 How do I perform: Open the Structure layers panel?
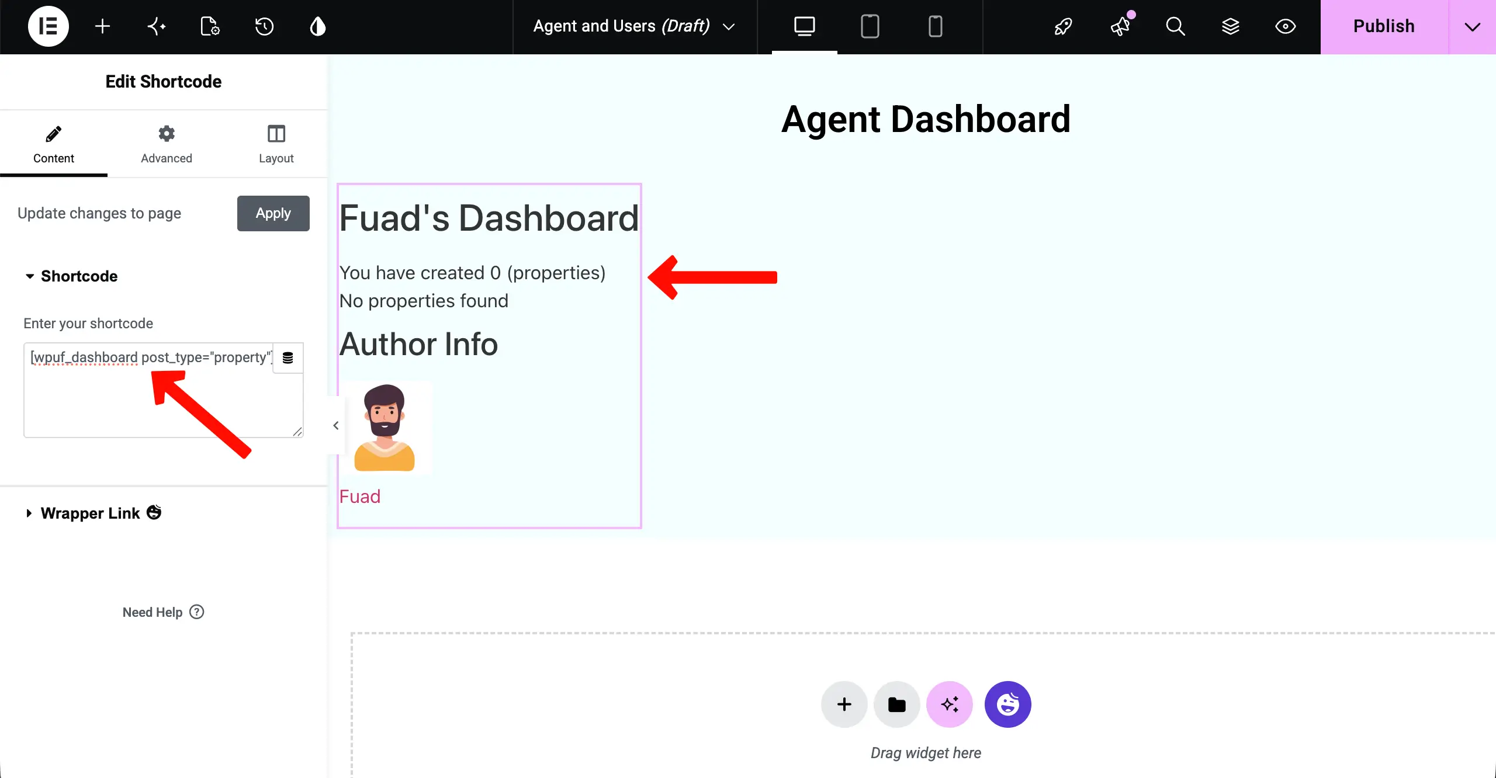click(1231, 26)
